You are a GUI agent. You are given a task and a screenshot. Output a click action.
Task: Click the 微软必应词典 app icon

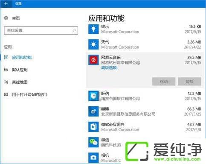pos(93,127)
